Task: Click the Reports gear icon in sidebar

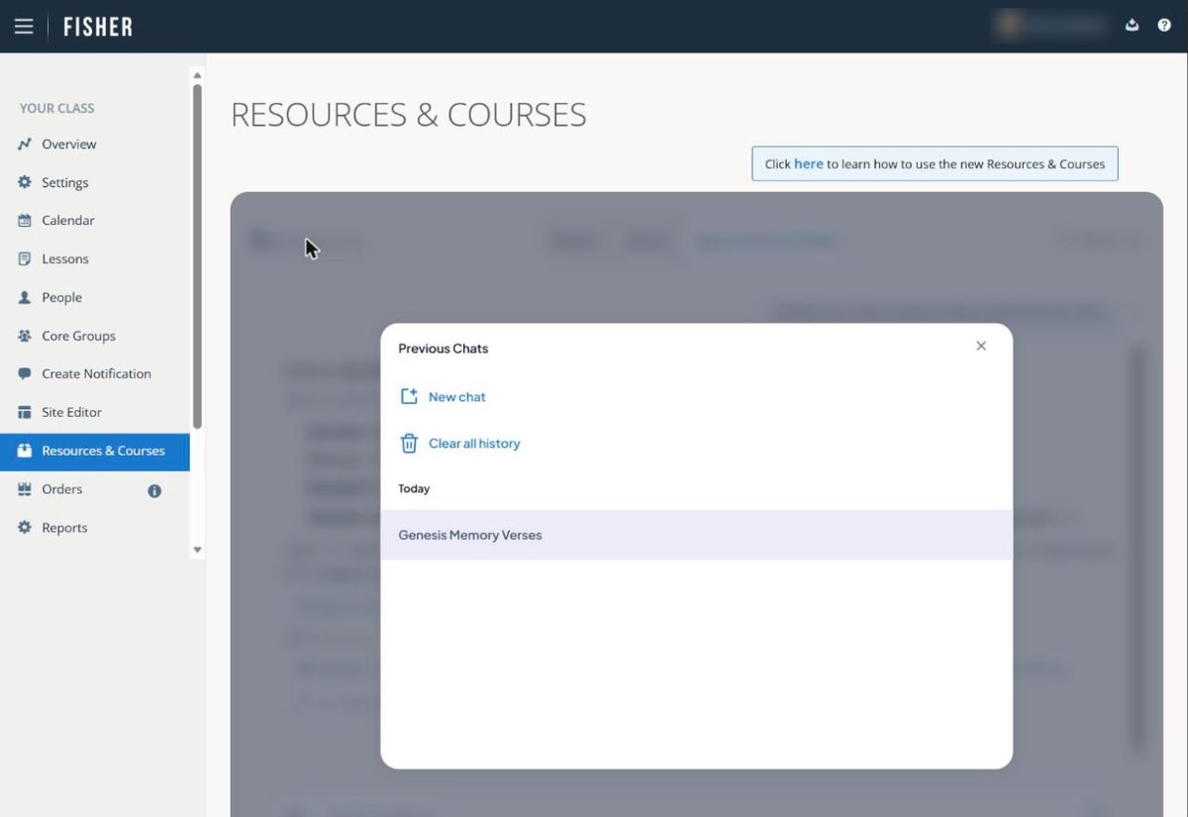Action: (x=25, y=528)
